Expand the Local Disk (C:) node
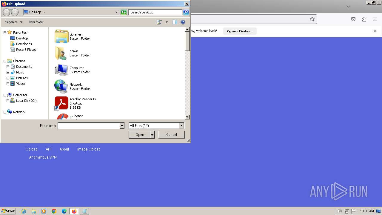The image size is (382, 215). 8,101
